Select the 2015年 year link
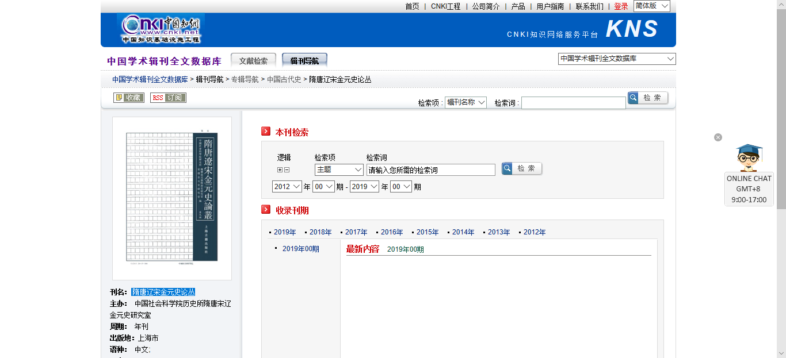The image size is (786, 358). (428, 232)
